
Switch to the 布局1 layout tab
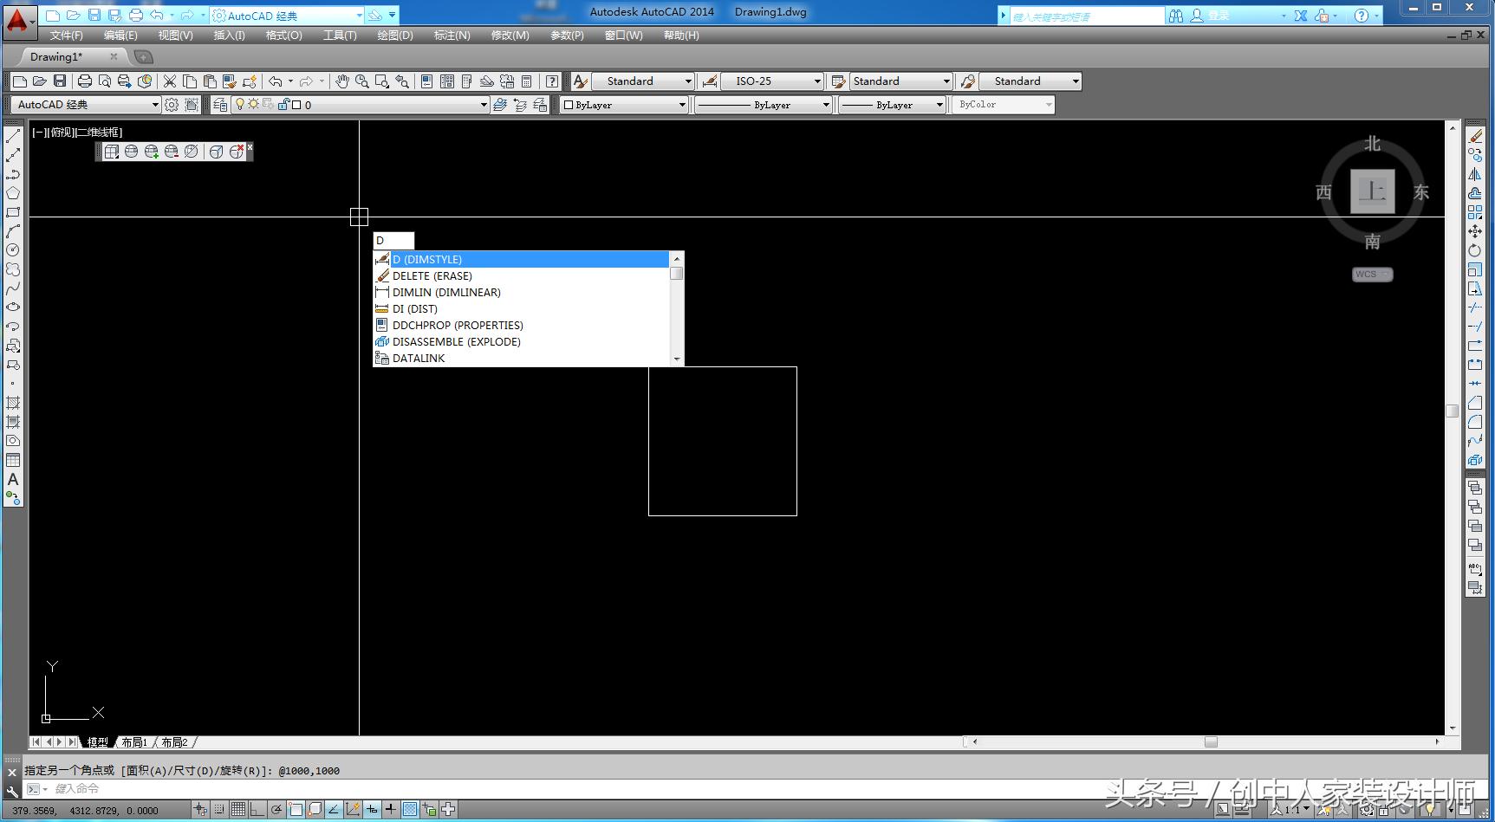[x=134, y=742]
